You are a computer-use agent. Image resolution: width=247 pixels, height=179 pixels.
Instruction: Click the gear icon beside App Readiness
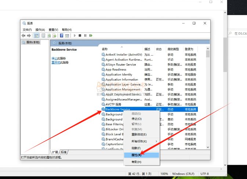pos(103,69)
